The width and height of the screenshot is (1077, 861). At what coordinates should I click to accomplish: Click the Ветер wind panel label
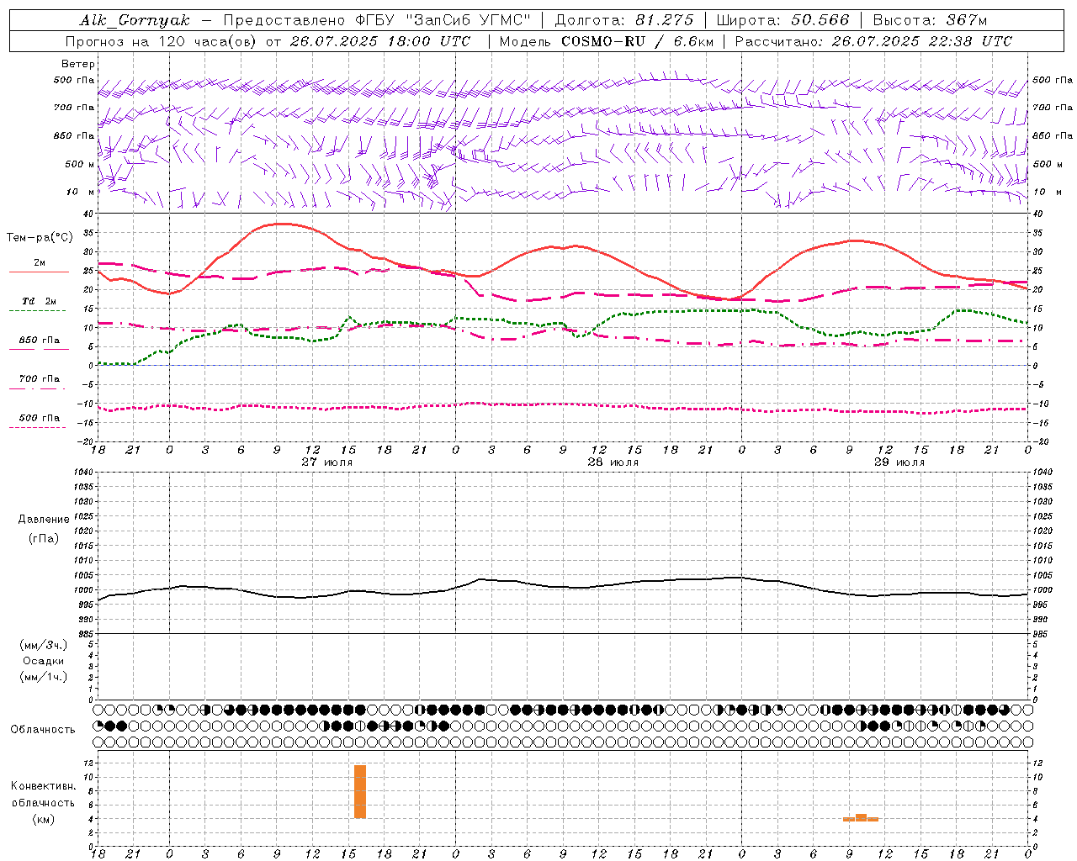tap(78, 64)
